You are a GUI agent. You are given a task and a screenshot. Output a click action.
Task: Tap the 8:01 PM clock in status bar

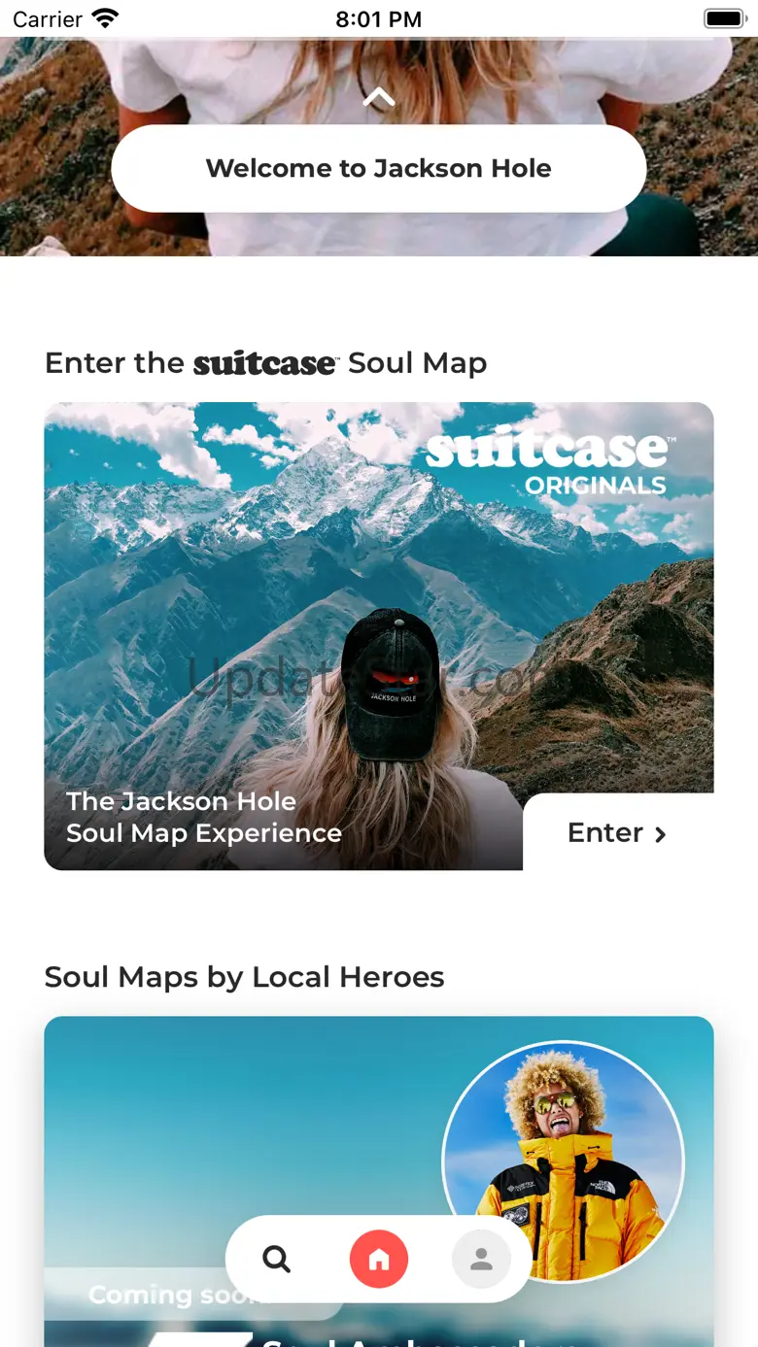point(379,19)
